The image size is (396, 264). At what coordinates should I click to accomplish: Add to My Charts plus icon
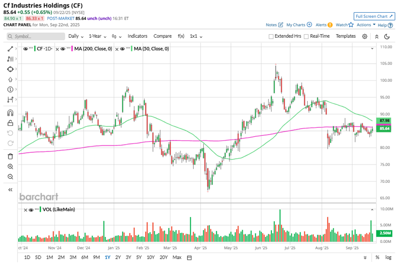tap(310, 25)
